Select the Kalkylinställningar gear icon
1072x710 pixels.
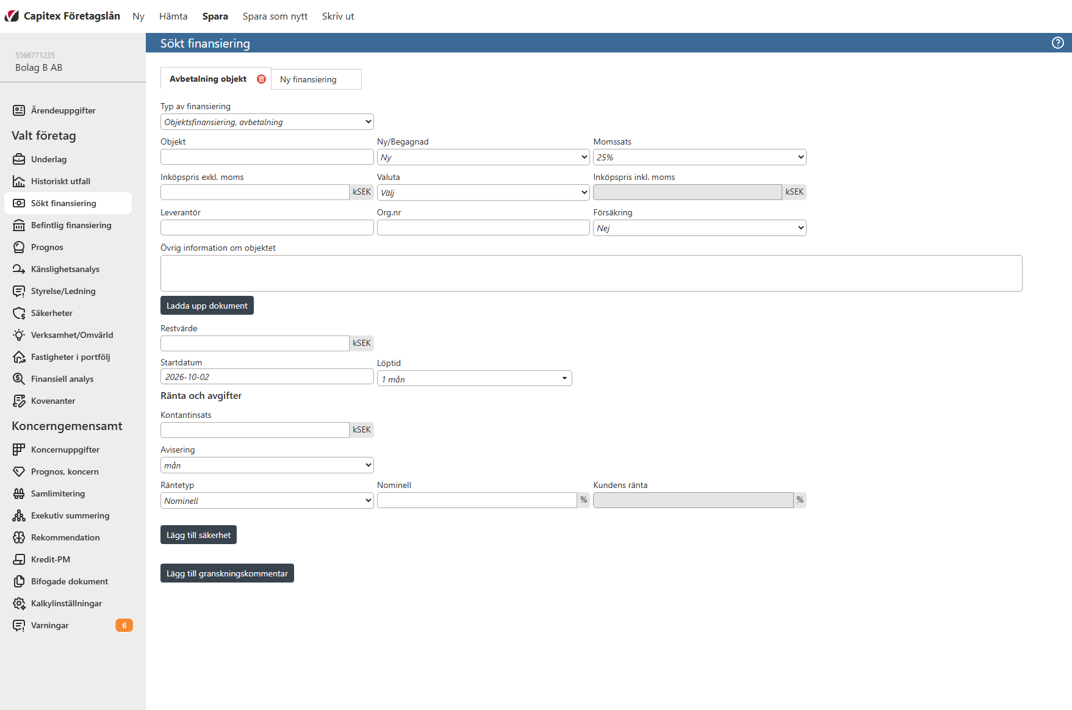click(x=19, y=603)
